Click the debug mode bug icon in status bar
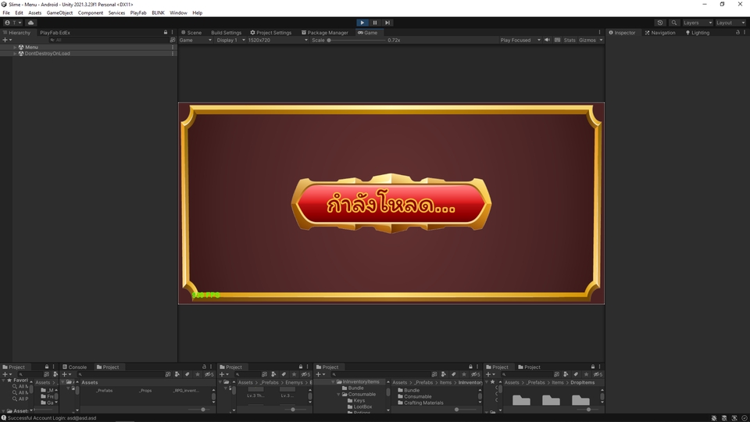Viewport: 750px width, 422px height. click(x=714, y=418)
